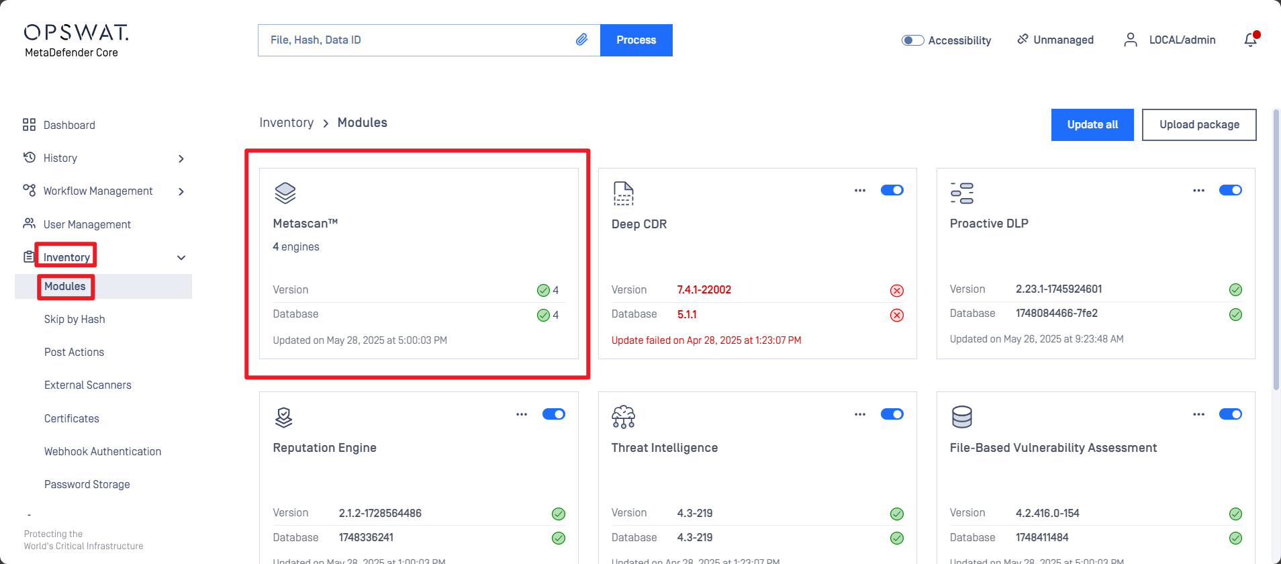Click the Metascan layers icon

coord(285,193)
